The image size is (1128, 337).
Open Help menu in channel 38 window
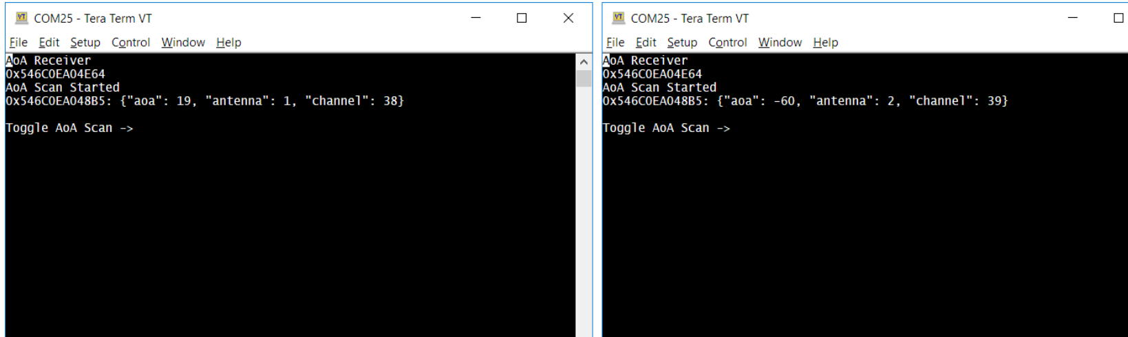228,43
